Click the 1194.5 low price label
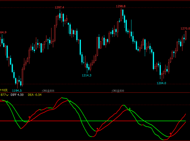 click(x=17, y=90)
